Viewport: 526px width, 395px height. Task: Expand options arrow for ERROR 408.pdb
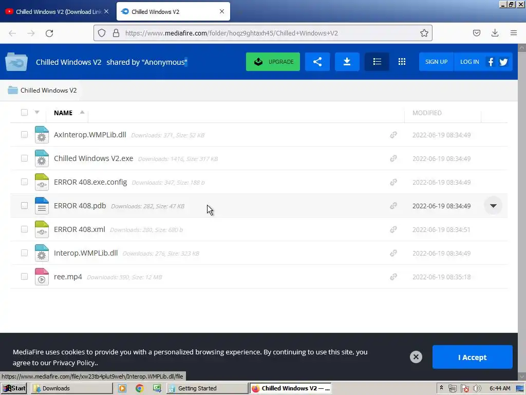coord(493,206)
